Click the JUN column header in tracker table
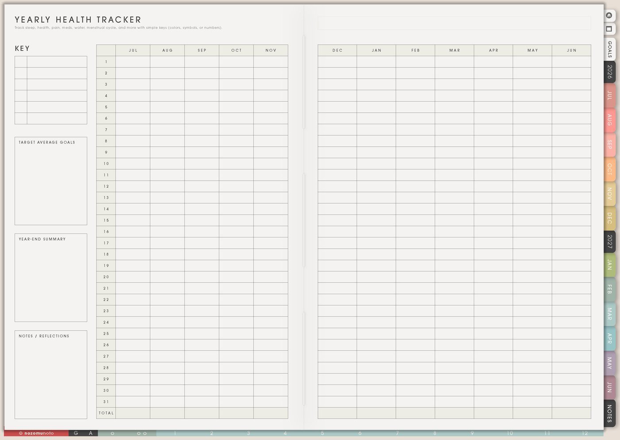 tap(571, 50)
